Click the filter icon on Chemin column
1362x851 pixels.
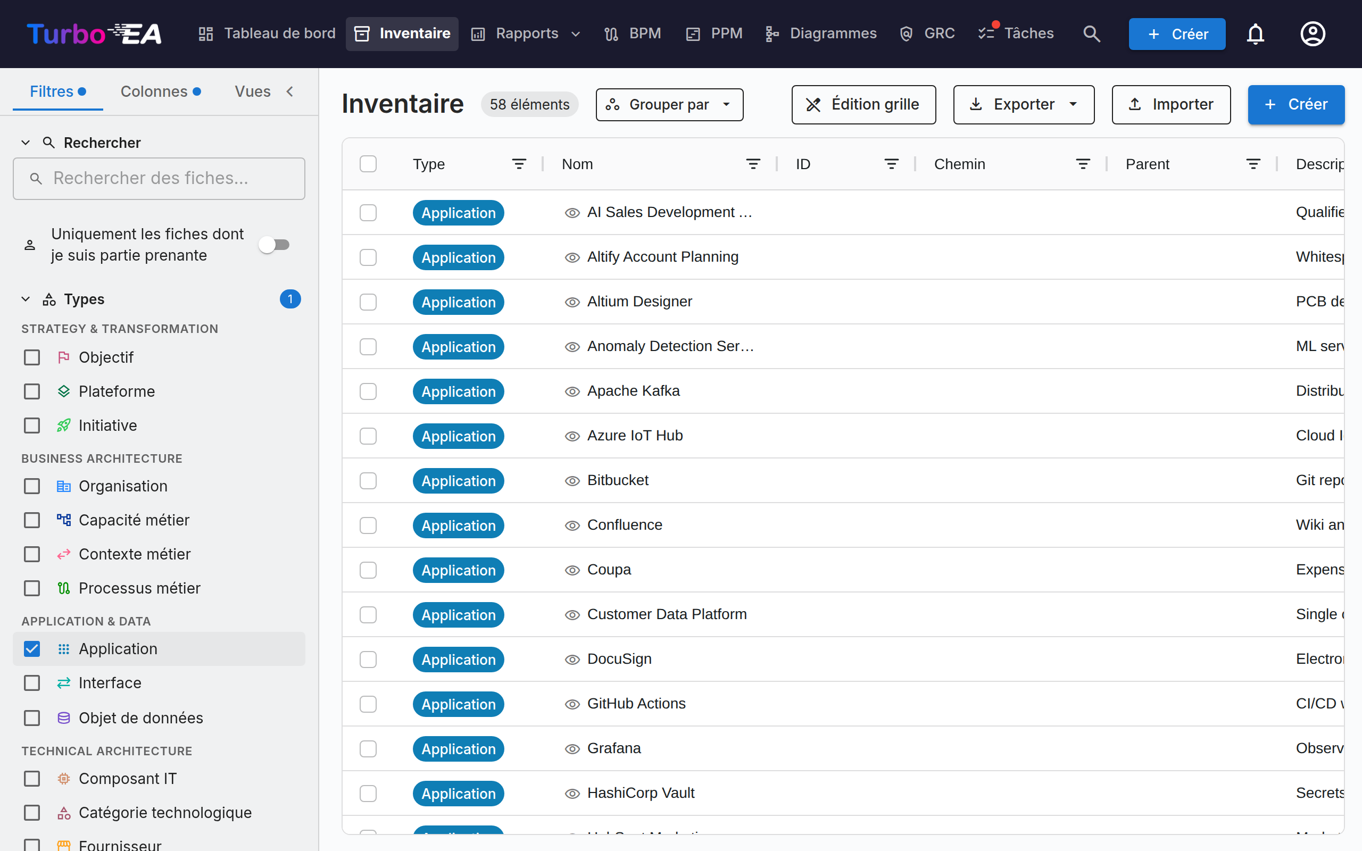coord(1083,164)
